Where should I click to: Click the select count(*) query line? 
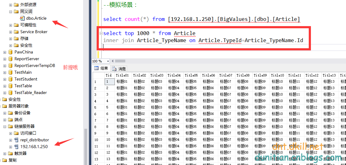click(x=201, y=19)
